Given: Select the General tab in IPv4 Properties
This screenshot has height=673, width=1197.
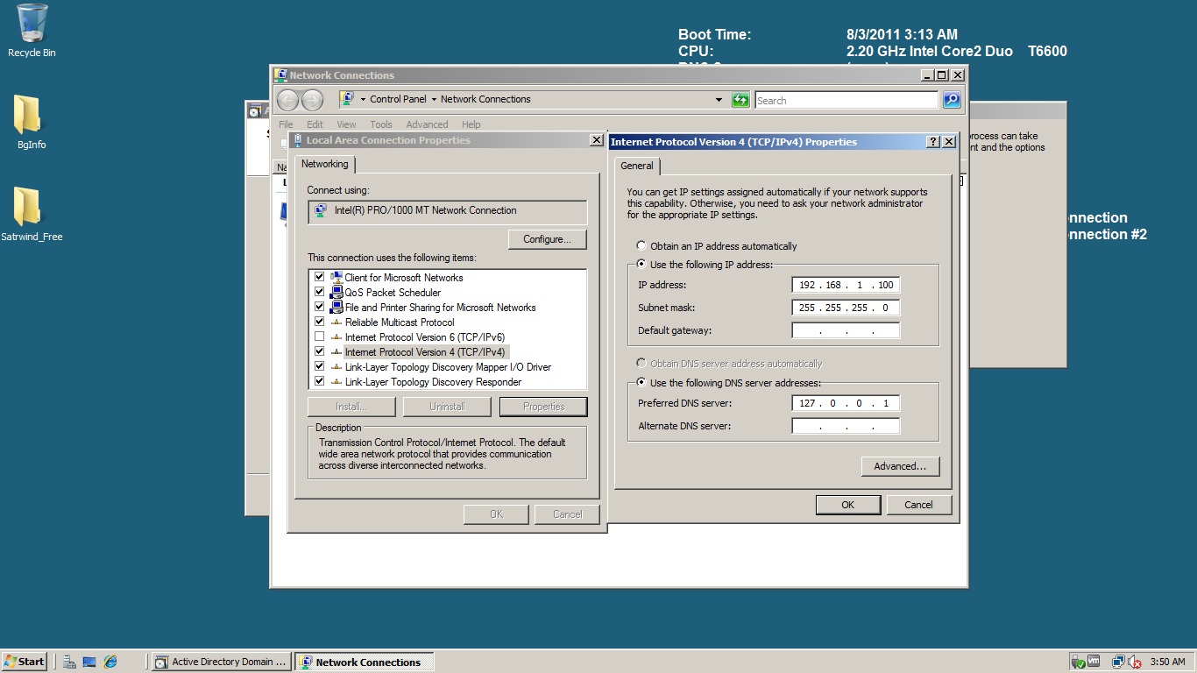Looking at the screenshot, I should 637,166.
